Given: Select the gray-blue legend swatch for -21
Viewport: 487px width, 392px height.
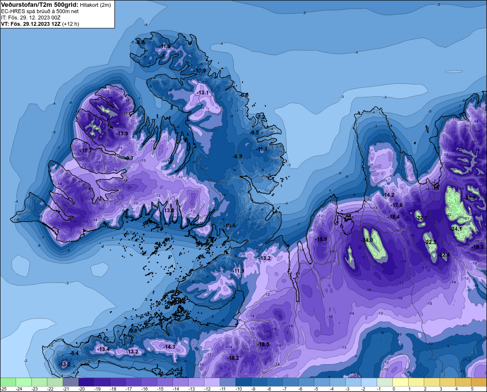Looking at the screenshot, I should point(71,382).
